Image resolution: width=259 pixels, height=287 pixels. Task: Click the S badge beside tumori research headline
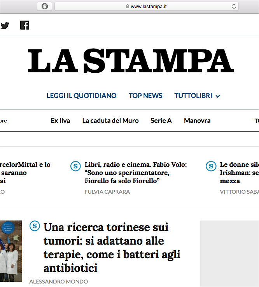click(35, 226)
